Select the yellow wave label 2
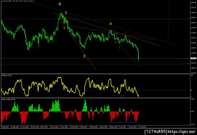 coord(66,13)
